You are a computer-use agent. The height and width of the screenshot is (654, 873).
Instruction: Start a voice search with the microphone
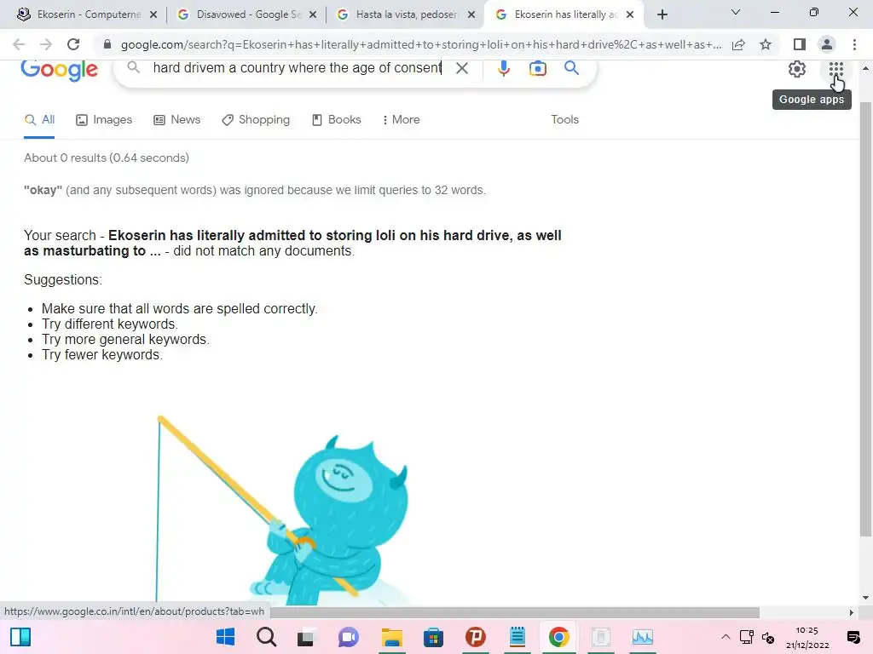503,68
